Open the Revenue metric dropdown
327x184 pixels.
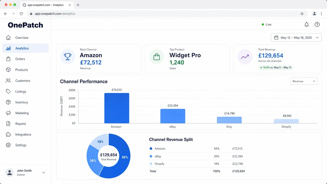[304, 81]
